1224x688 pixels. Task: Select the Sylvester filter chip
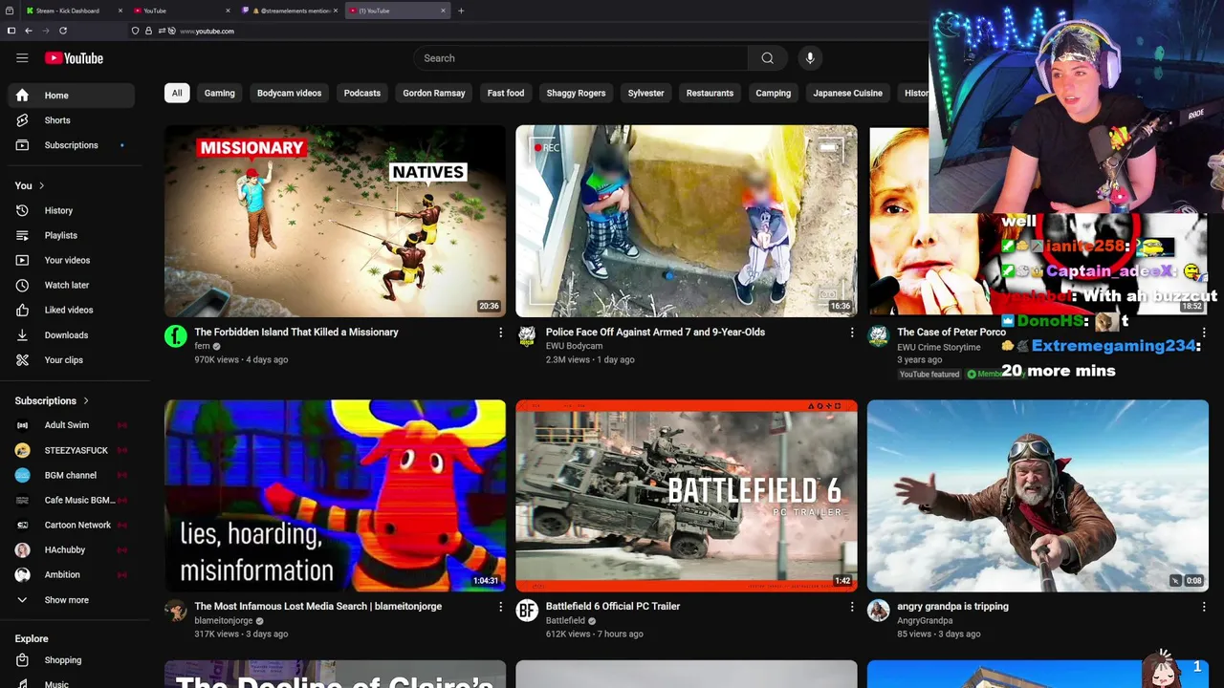click(x=645, y=93)
